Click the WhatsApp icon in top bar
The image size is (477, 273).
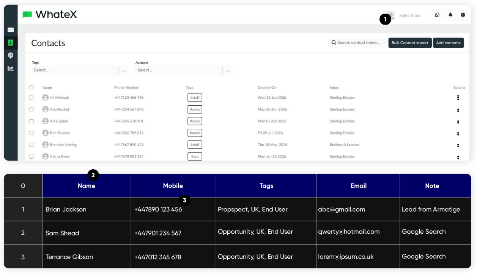pos(437,15)
